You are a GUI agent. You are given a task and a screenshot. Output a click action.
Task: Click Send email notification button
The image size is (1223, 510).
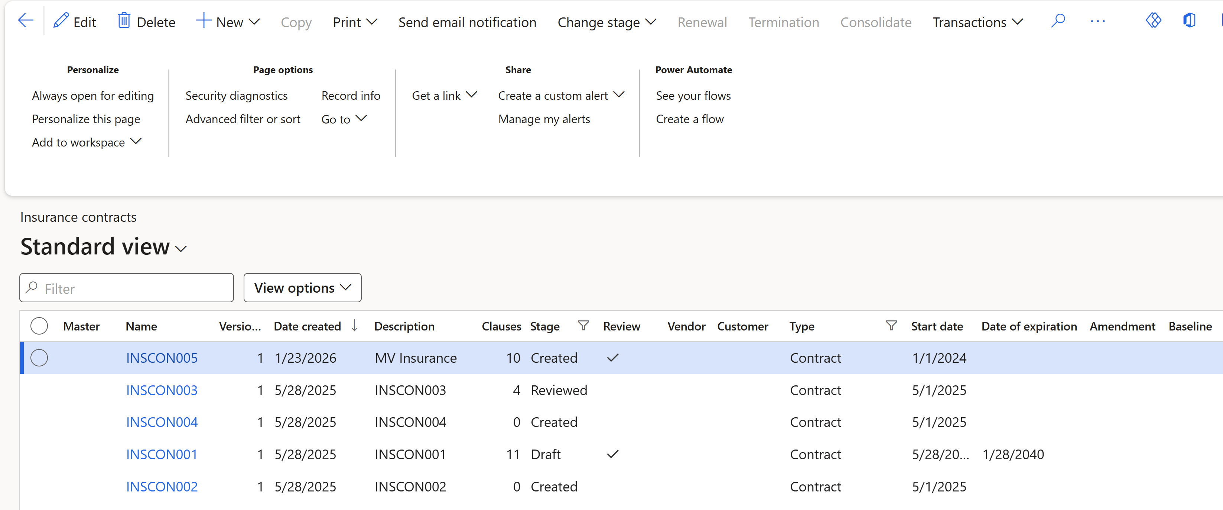467,22
